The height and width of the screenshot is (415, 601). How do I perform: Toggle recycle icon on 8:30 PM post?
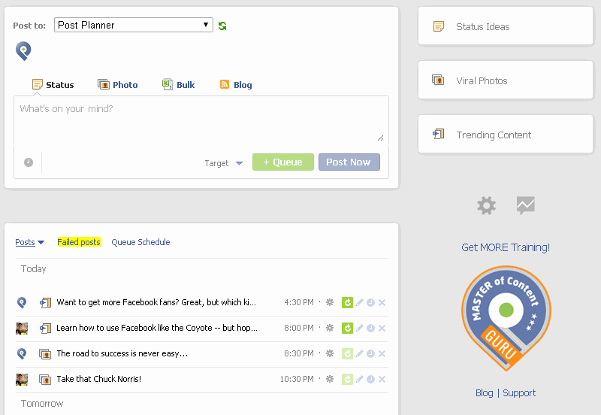pos(347,353)
